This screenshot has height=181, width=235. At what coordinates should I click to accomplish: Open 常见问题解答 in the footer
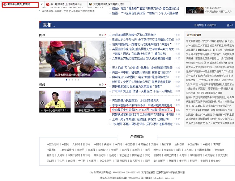click(148, 172)
